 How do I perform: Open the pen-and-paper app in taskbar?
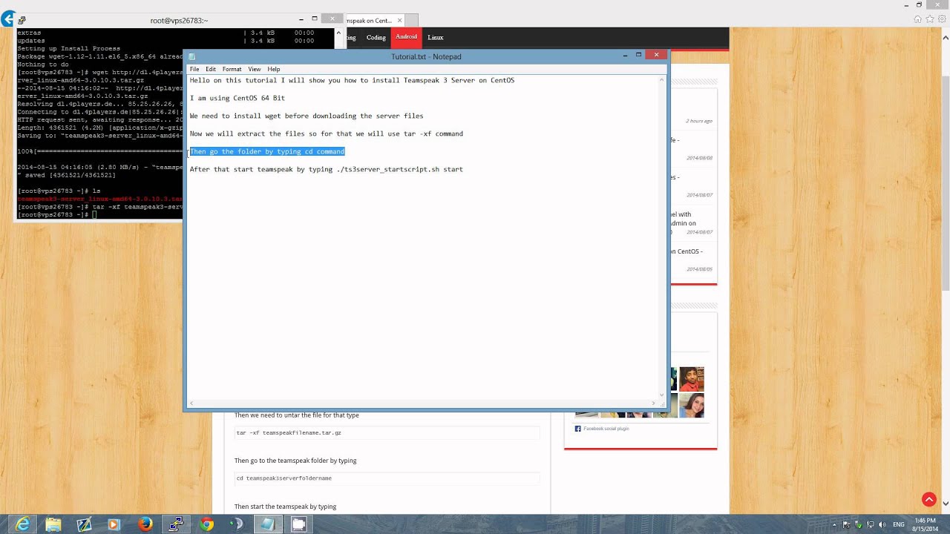pos(84,524)
